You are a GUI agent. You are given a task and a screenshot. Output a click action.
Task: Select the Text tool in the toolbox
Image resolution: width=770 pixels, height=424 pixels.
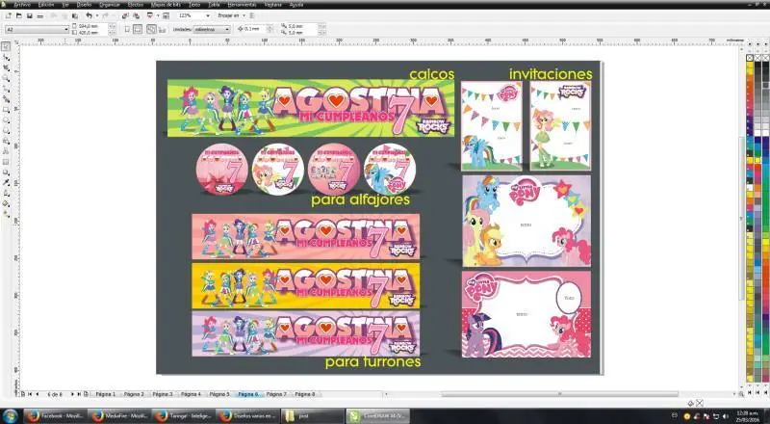[x=6, y=151]
